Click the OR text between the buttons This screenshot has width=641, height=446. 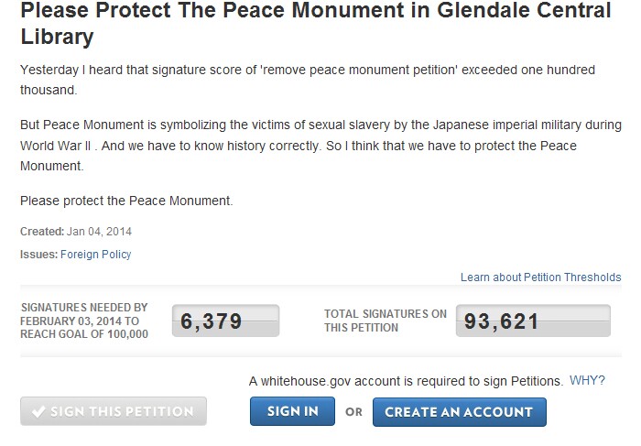click(x=353, y=412)
